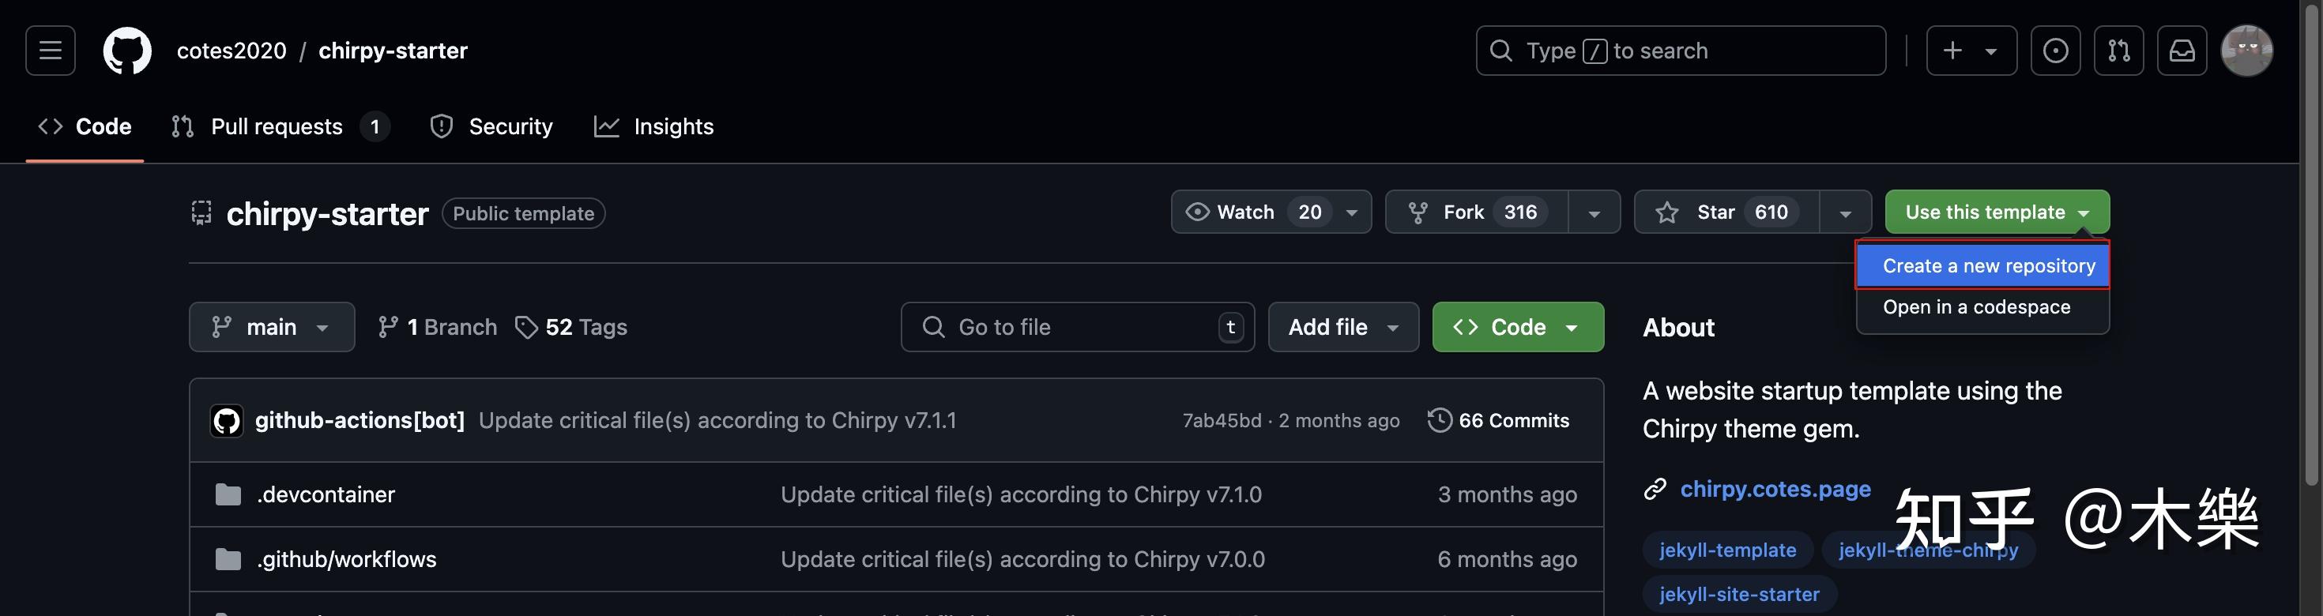Open the hamburger navigation menu

49,50
